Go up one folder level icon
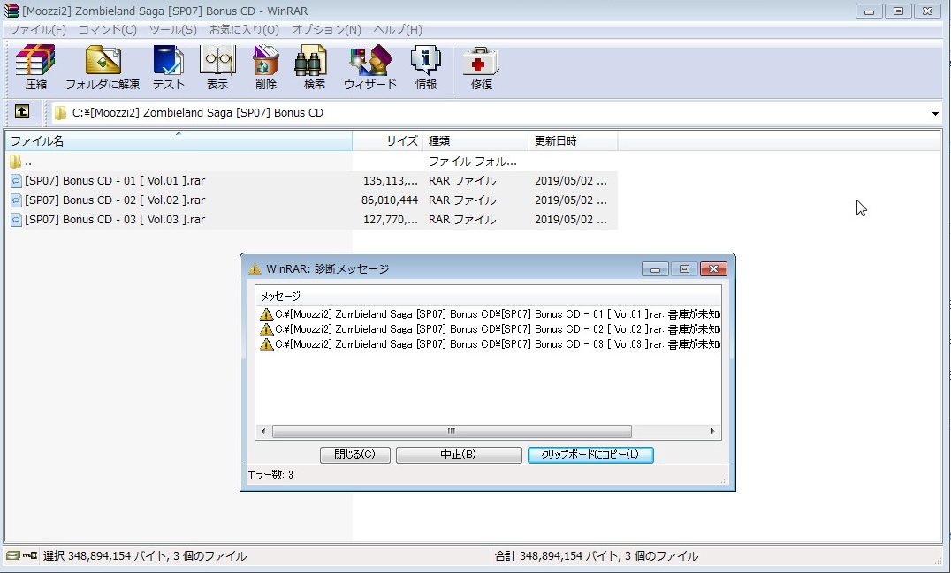 (22, 112)
